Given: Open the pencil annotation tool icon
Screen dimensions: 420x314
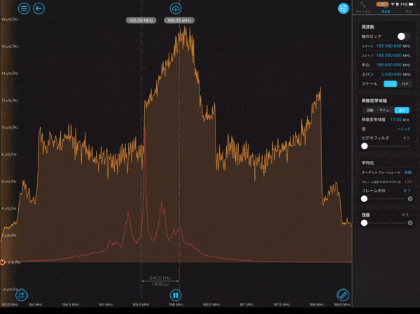Looking at the screenshot, I should (343, 295).
